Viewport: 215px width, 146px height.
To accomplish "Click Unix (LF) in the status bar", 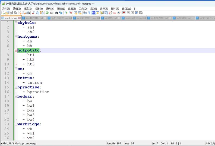I will [210, 143].
